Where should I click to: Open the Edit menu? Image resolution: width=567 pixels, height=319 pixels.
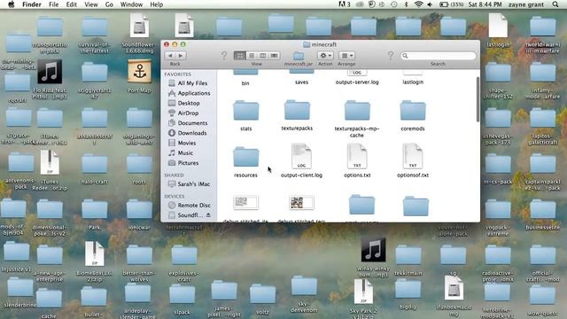coord(71,4)
